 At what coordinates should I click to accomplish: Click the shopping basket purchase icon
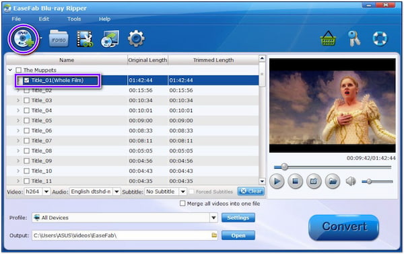pos(328,38)
